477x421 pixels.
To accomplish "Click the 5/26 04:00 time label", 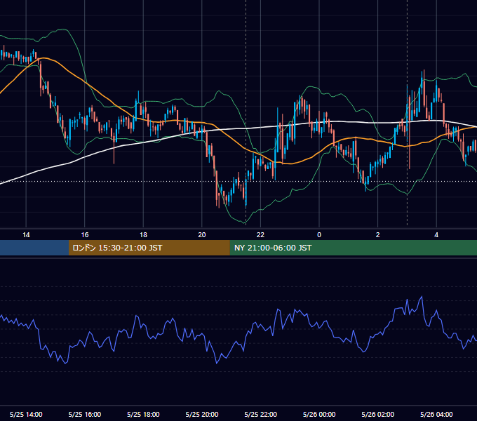I will pos(436,414).
